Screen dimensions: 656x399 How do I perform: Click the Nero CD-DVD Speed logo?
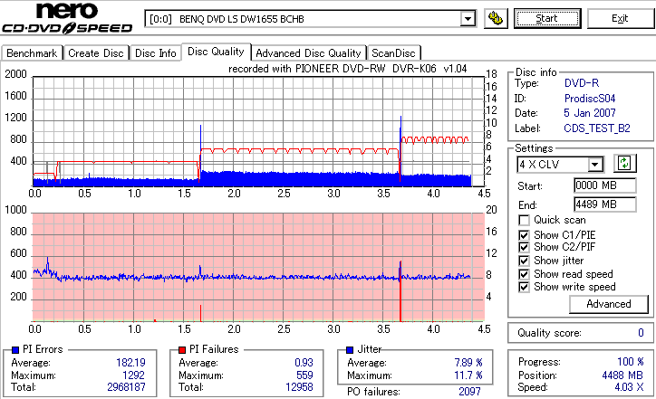67,18
